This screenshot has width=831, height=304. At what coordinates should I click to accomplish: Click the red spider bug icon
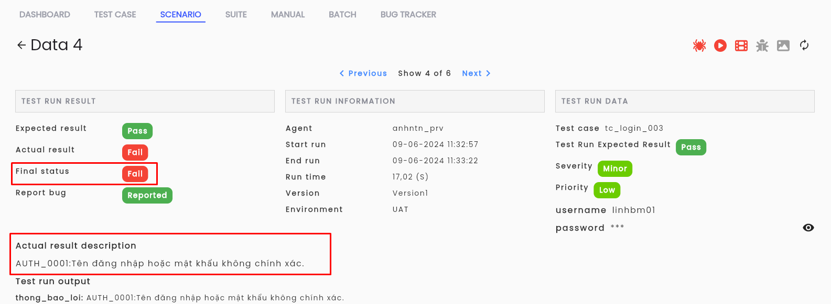pos(699,46)
